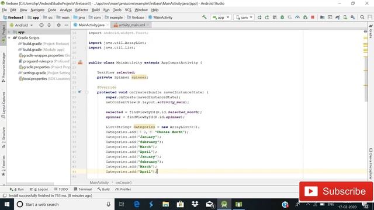Select settings.gradle file
The width and height of the screenshot is (374, 210).
(44, 73)
